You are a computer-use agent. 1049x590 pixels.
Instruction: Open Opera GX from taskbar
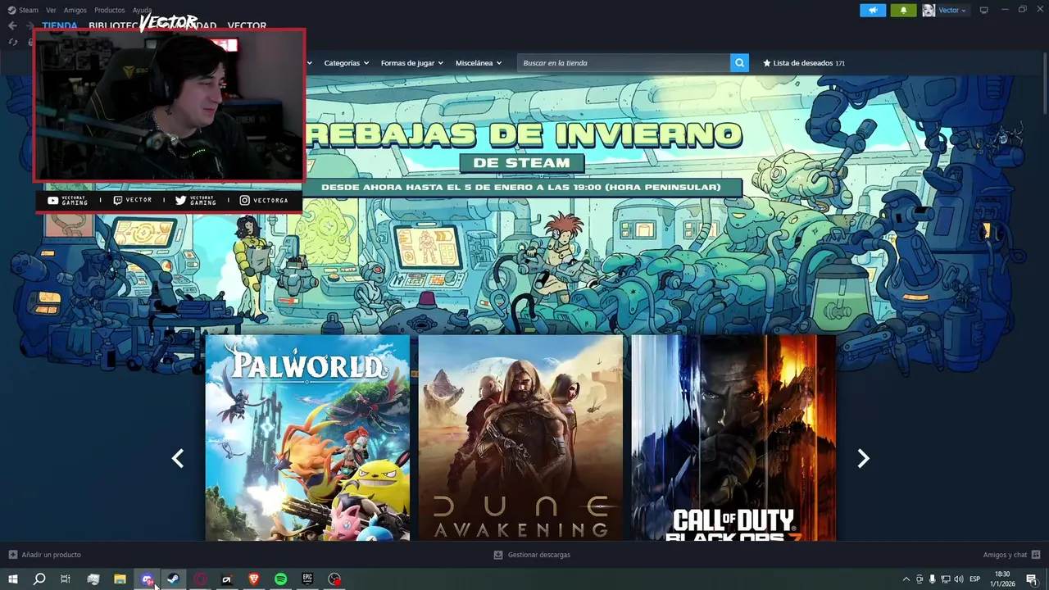click(x=200, y=579)
